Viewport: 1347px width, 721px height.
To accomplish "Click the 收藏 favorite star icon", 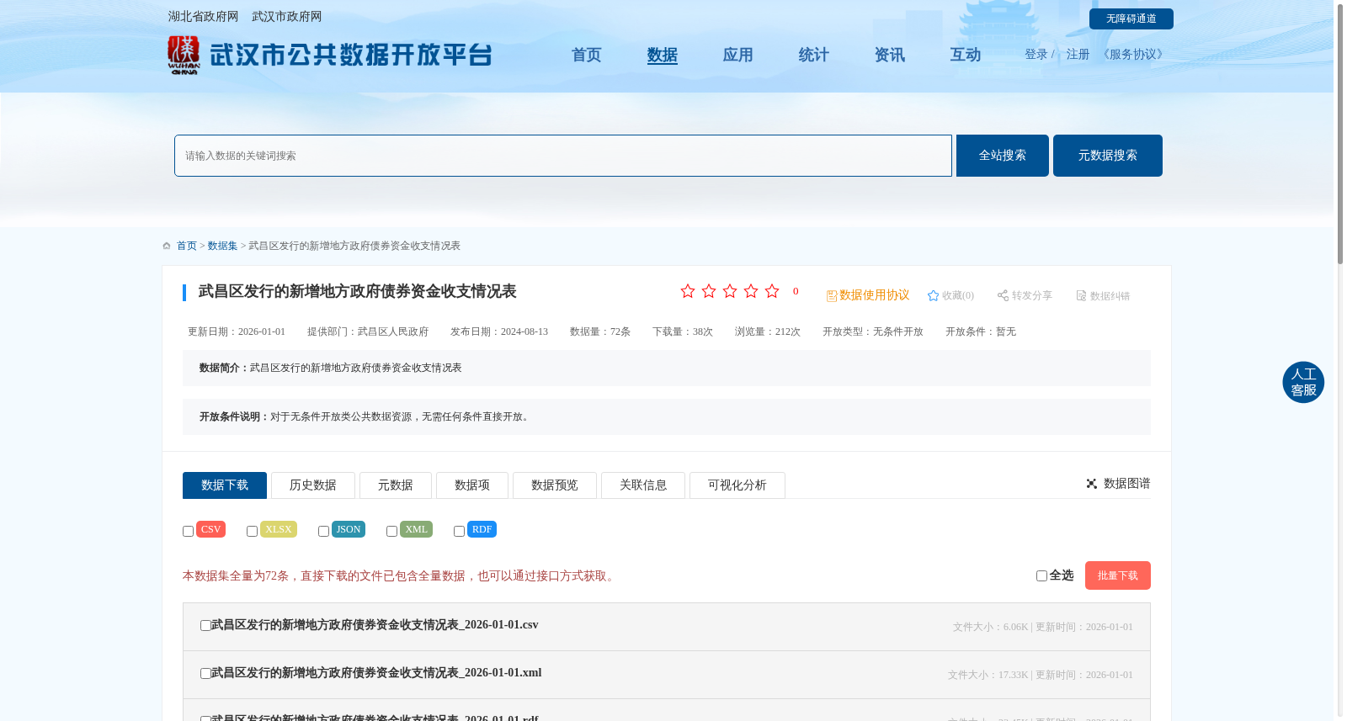I will [933, 295].
